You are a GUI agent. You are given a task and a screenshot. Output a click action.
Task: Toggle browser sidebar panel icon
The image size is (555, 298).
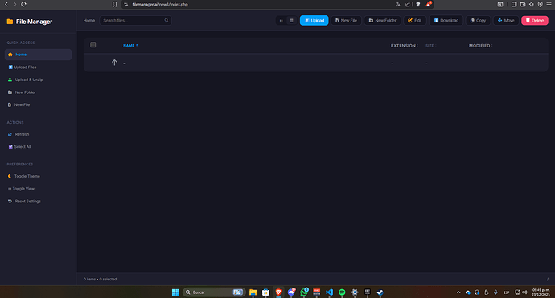coord(514,4)
